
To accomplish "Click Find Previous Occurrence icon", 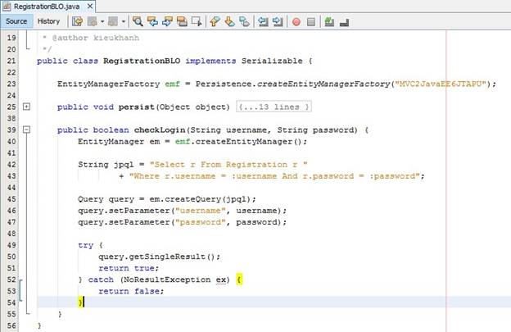I will click(x=152, y=22).
